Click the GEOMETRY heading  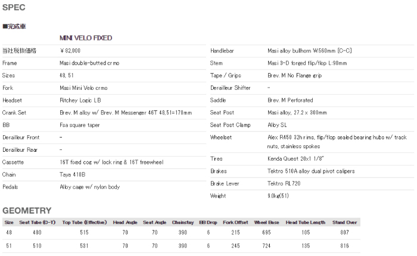pyautogui.click(x=27, y=211)
